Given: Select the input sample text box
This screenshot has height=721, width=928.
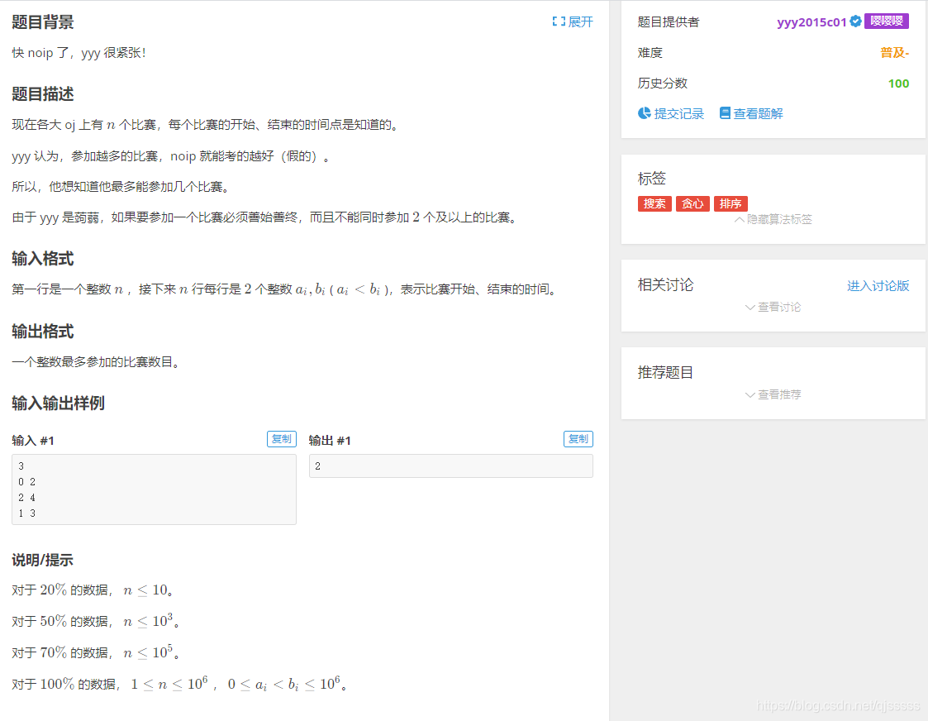Looking at the screenshot, I should point(154,488).
